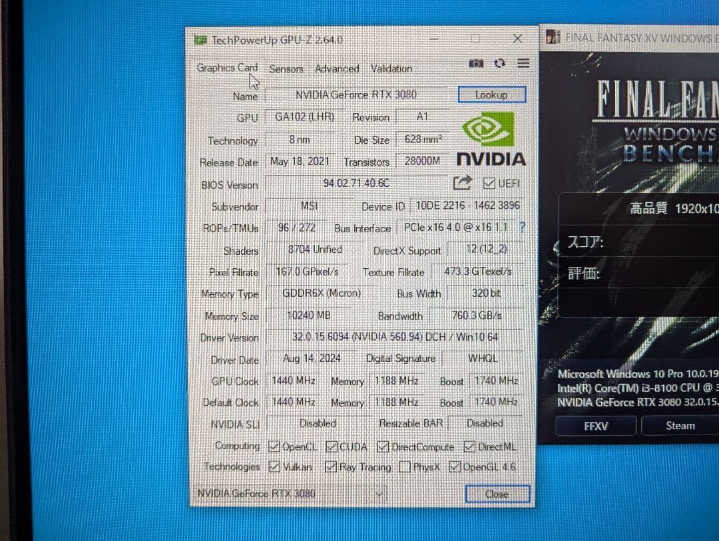Click the camera screenshot icon in GPU-Z
Viewport: 719px width, 541px height.
[x=476, y=63]
